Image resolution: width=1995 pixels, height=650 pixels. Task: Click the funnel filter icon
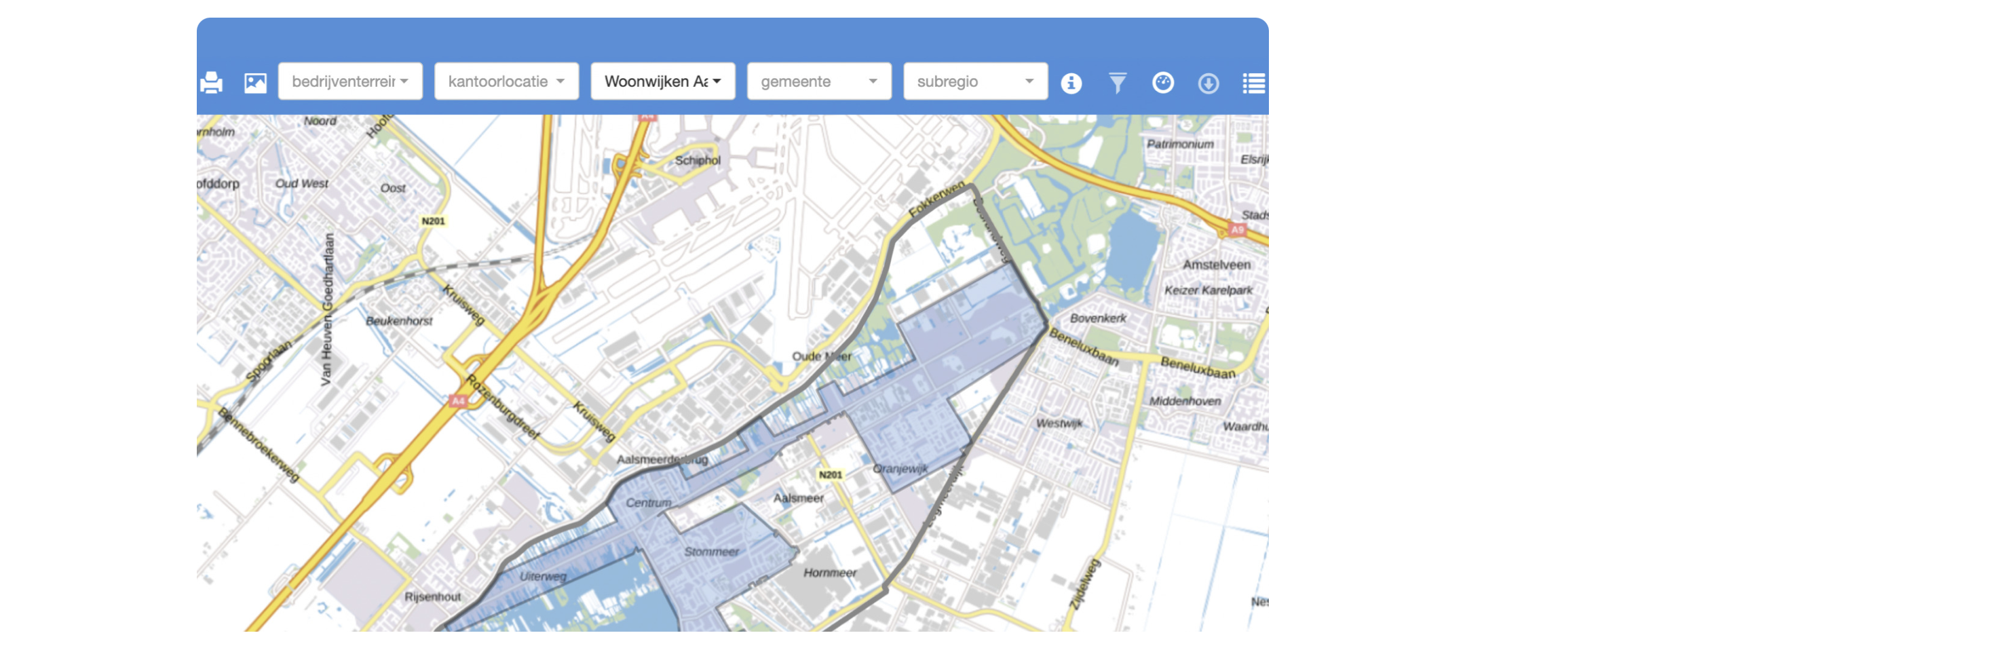1117,82
